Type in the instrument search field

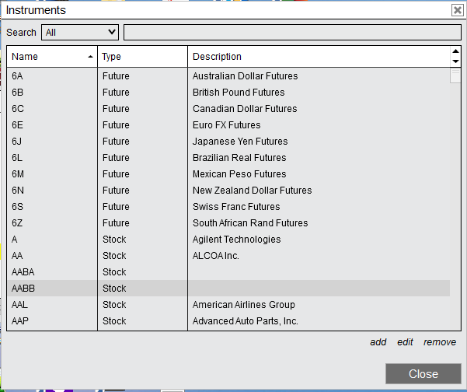click(x=292, y=32)
